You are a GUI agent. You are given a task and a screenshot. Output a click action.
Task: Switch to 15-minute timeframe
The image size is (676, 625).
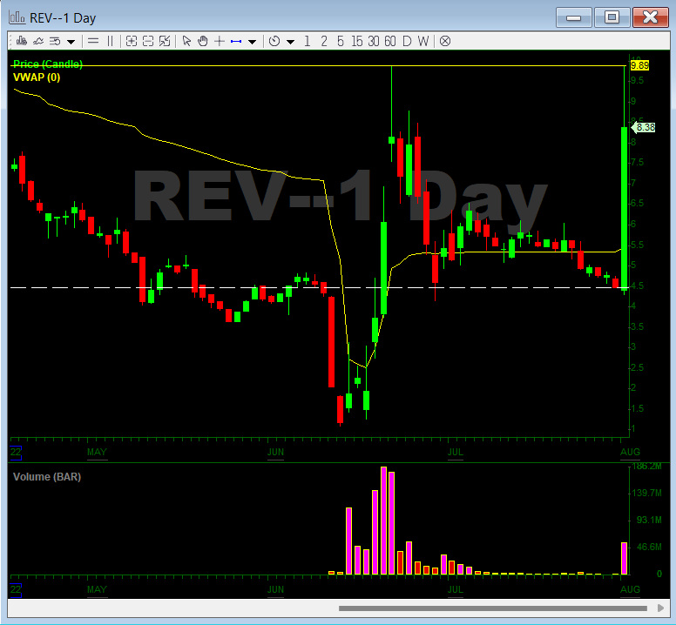357,42
